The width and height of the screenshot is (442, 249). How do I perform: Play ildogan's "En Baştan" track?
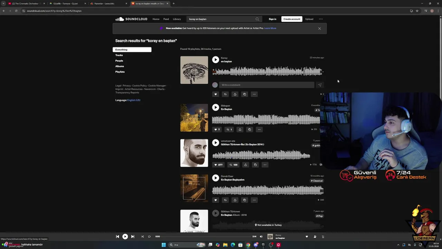point(215,108)
